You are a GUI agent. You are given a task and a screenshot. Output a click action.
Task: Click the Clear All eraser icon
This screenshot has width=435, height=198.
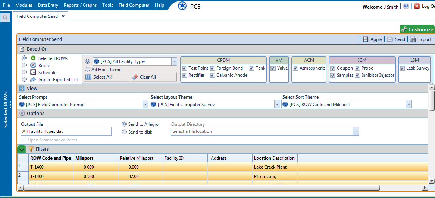pos(135,77)
